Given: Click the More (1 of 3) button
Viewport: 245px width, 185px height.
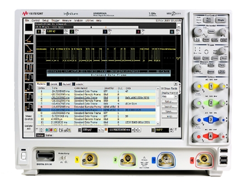Looking at the screenshot, I should [29, 118].
